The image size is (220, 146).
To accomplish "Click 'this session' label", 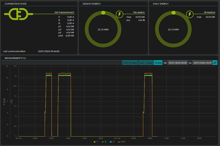I will tap(139, 12).
